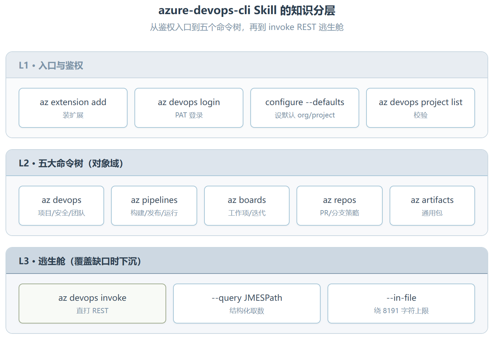Click the title 'azure-devops-cli Skill 的知识分层'

247,10
